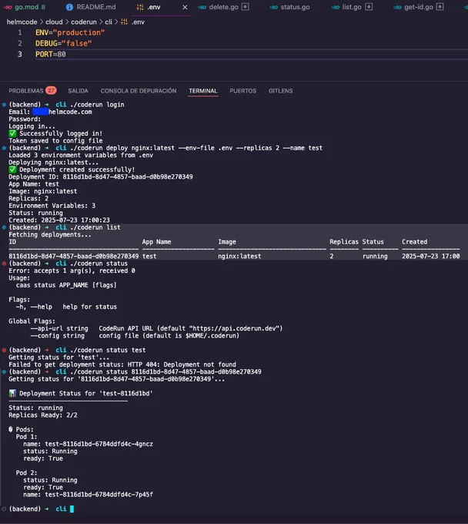Click the Go icon on status.go tab

pos(274,7)
